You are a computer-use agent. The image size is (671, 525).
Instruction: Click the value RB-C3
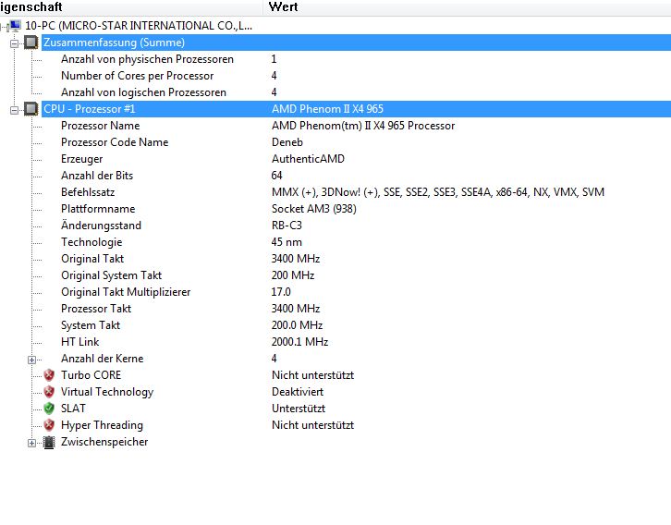pyautogui.click(x=287, y=226)
